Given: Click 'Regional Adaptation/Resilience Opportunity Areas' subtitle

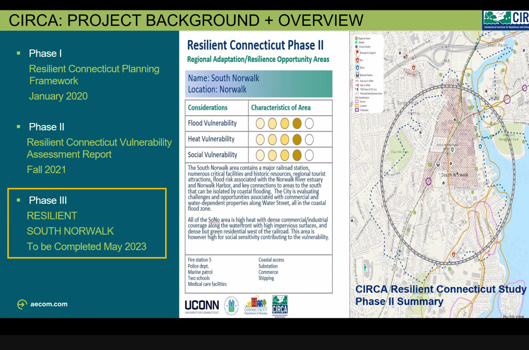Looking at the screenshot, I should click(258, 59).
